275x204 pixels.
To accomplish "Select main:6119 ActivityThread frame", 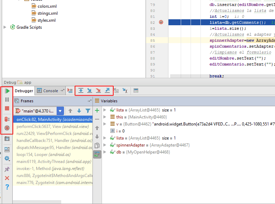I will 53,162.
